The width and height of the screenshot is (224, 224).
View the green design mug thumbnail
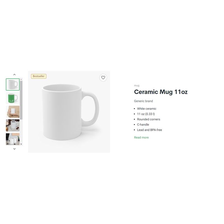[x=13, y=98]
